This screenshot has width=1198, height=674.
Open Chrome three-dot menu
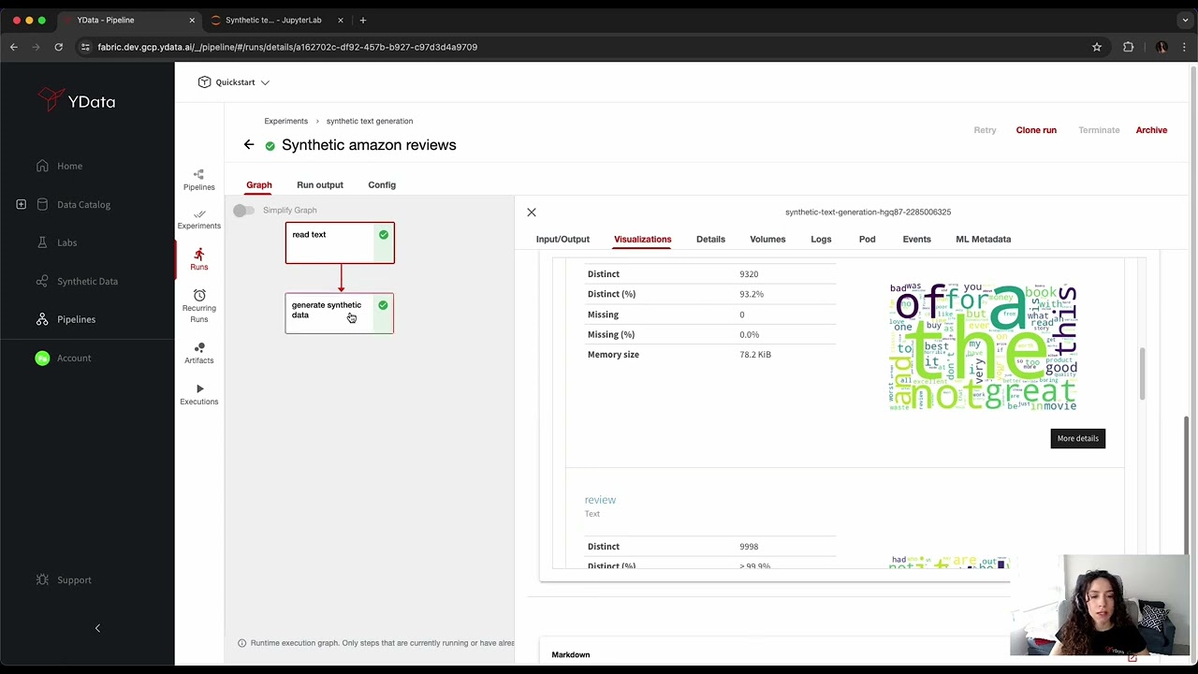pyautogui.click(x=1184, y=47)
